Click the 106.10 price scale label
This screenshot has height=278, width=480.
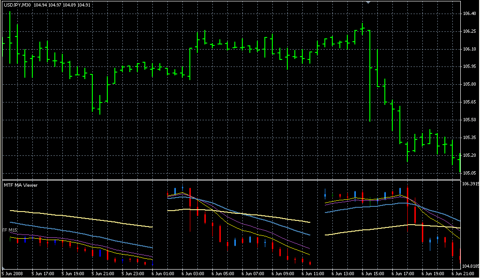click(x=470, y=49)
